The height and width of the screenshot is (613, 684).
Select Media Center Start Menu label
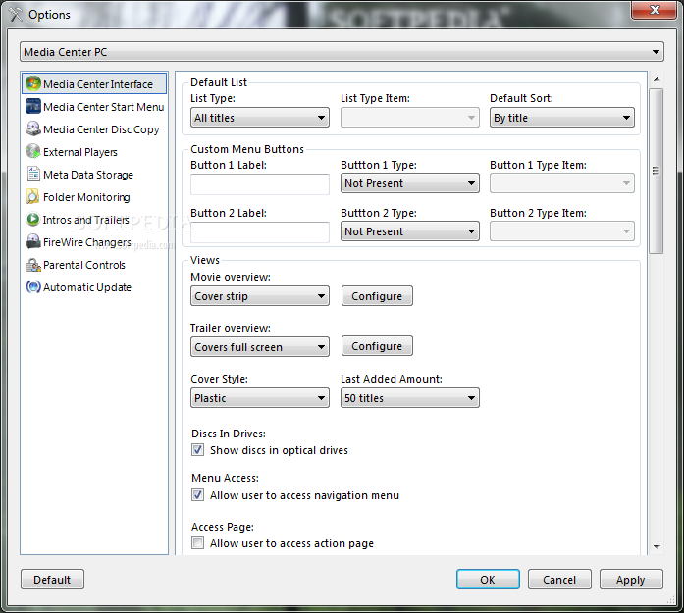click(x=104, y=107)
